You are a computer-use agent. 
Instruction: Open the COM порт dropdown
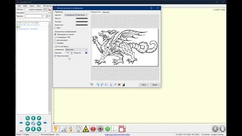[x=26, y=9]
